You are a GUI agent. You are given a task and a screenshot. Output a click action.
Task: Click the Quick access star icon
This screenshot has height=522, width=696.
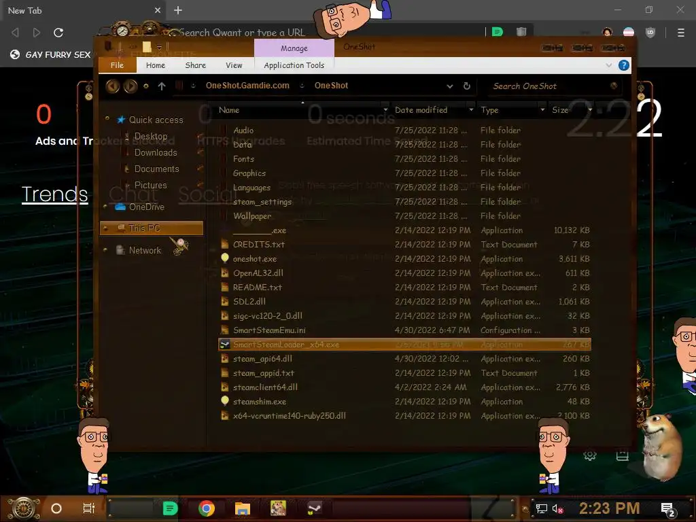(121, 120)
